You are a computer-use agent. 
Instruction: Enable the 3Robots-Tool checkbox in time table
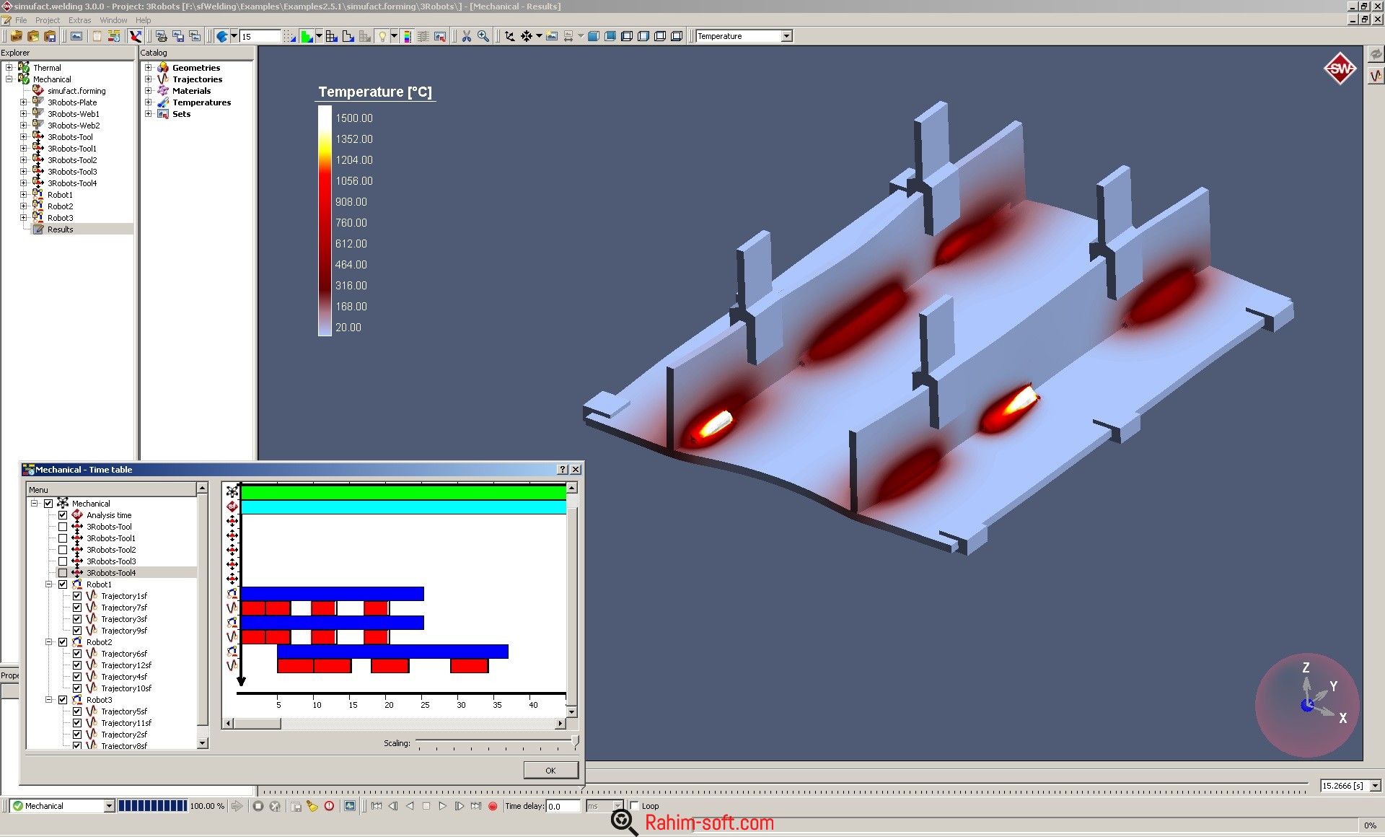click(x=63, y=527)
